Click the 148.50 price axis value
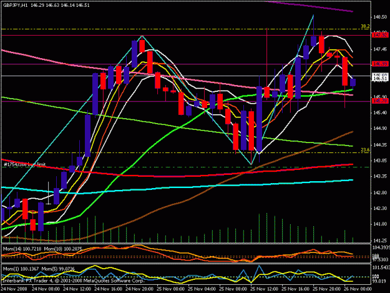390x293 pixels. pos(380,17)
